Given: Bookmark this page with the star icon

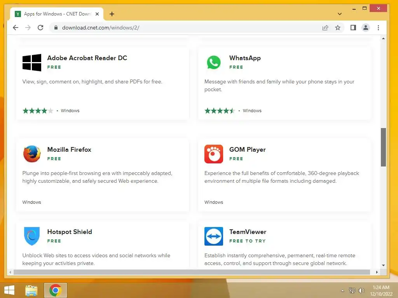Looking at the screenshot, I should click(338, 28).
